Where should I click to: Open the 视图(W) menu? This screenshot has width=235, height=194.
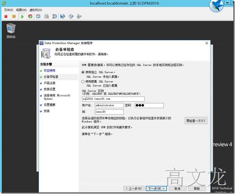coord(21,10)
